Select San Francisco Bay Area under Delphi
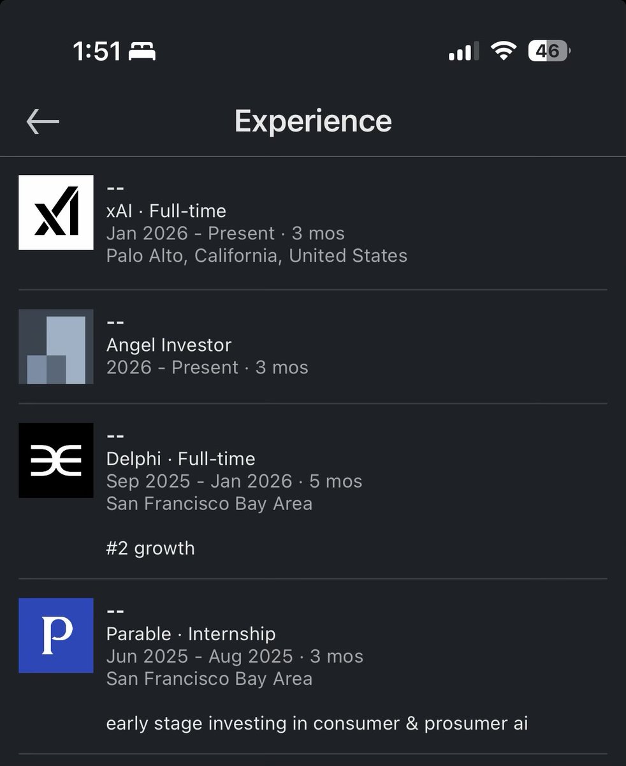The image size is (626, 766). [210, 503]
